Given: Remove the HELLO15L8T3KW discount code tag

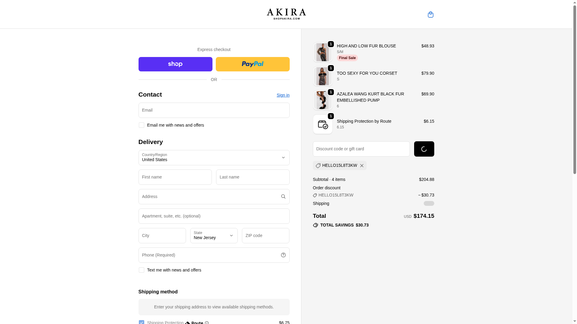Looking at the screenshot, I should 362,166.
